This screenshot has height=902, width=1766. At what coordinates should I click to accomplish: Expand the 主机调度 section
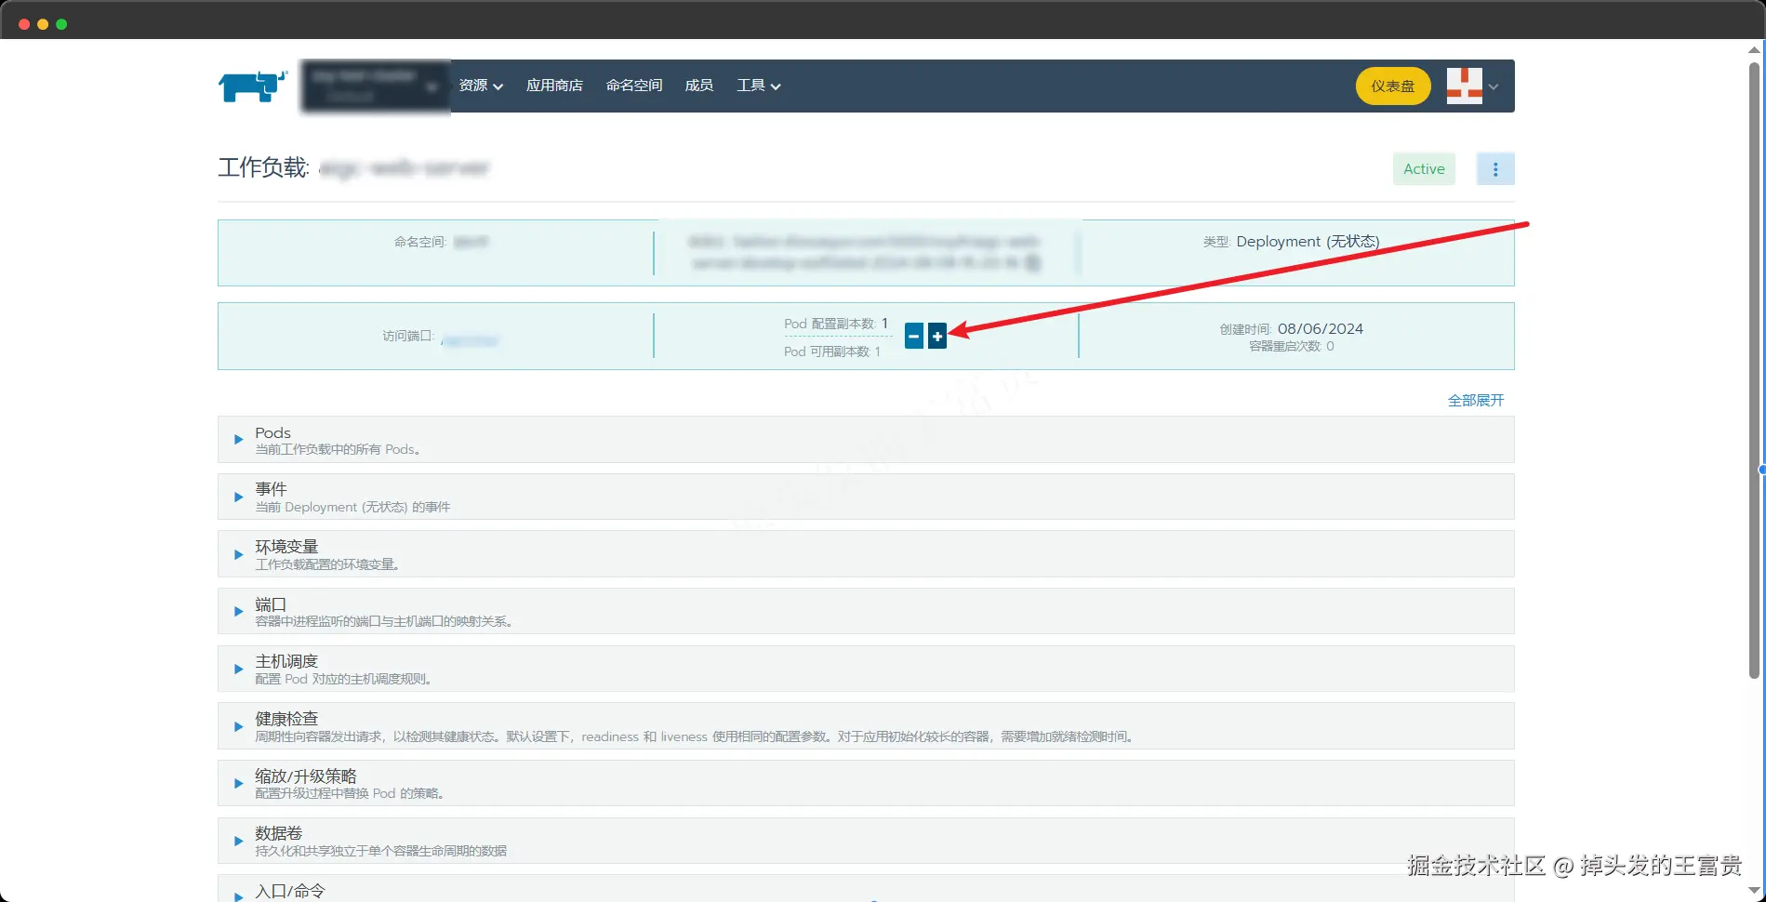click(866, 670)
